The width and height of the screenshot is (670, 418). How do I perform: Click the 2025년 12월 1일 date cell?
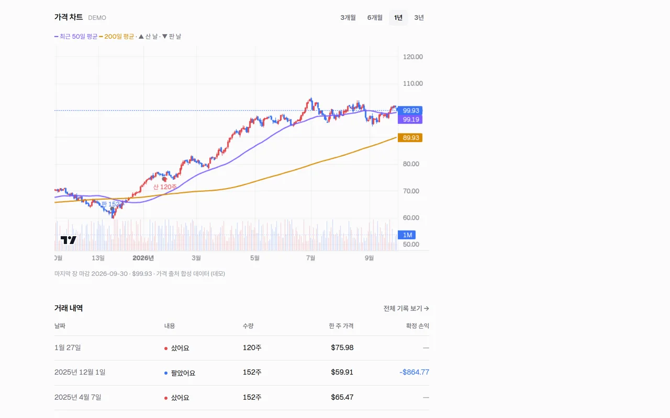point(80,373)
